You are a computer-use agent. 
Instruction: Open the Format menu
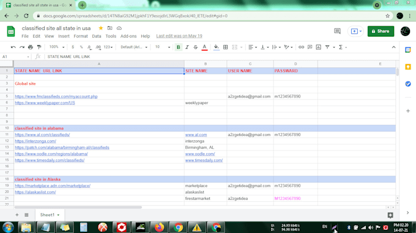pyautogui.click(x=81, y=36)
